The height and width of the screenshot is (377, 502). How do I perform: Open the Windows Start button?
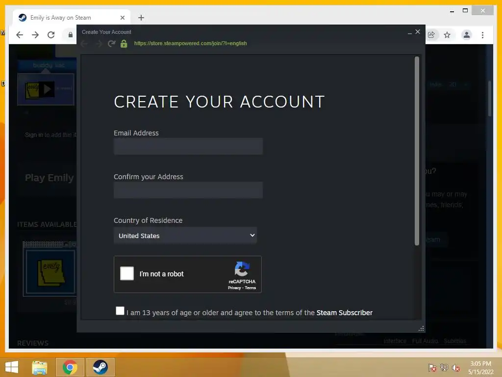(x=12, y=367)
